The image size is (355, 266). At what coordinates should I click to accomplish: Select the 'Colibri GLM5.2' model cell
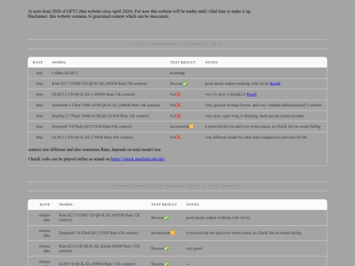(x=64, y=73)
